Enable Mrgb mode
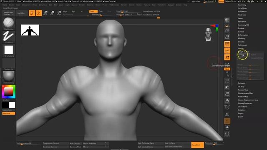 [x=65, y=11]
